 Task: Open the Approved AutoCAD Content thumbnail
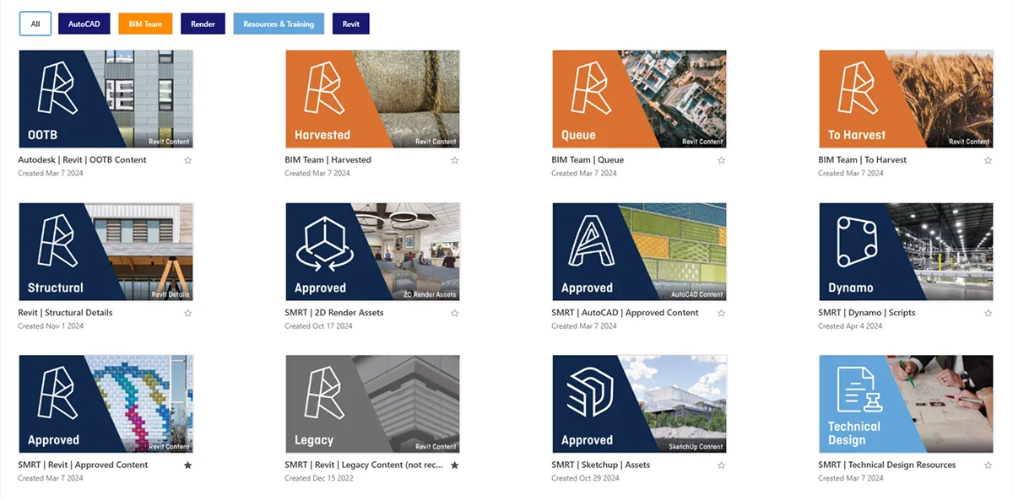(639, 251)
